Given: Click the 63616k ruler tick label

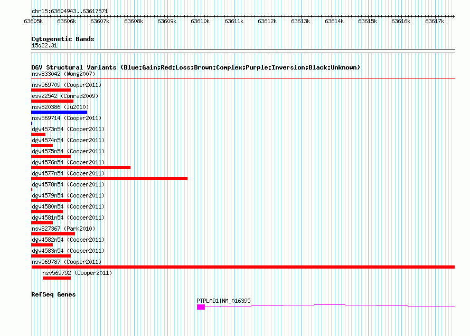Looking at the screenshot, I should (401, 21).
